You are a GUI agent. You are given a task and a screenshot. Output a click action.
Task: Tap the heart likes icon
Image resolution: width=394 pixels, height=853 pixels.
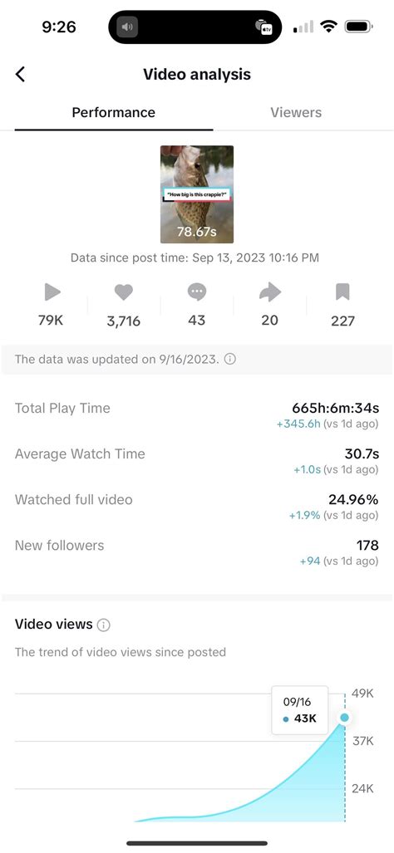tap(124, 292)
